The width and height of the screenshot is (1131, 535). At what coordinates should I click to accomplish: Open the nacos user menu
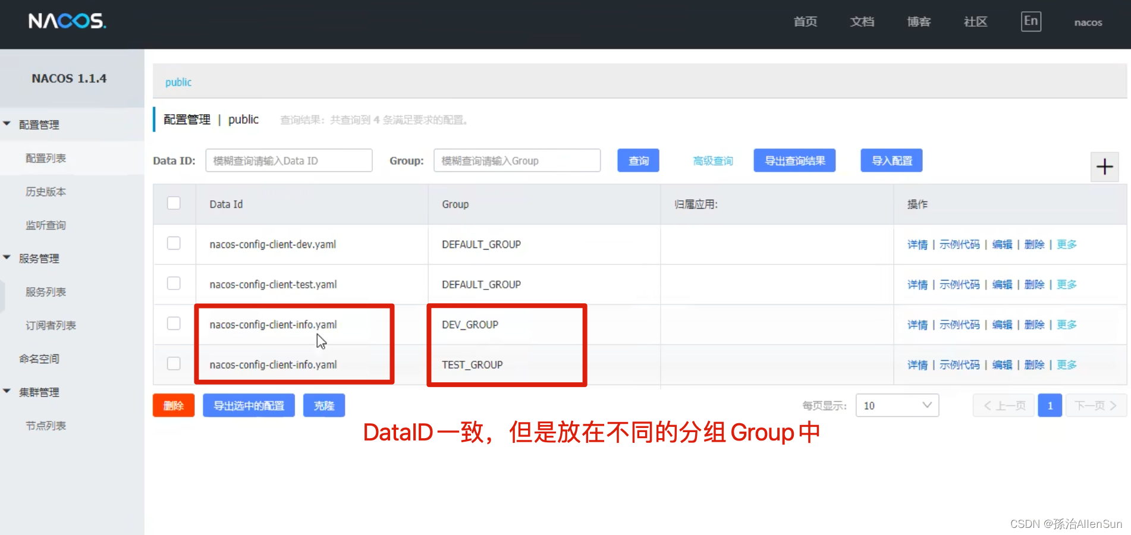coord(1088,23)
